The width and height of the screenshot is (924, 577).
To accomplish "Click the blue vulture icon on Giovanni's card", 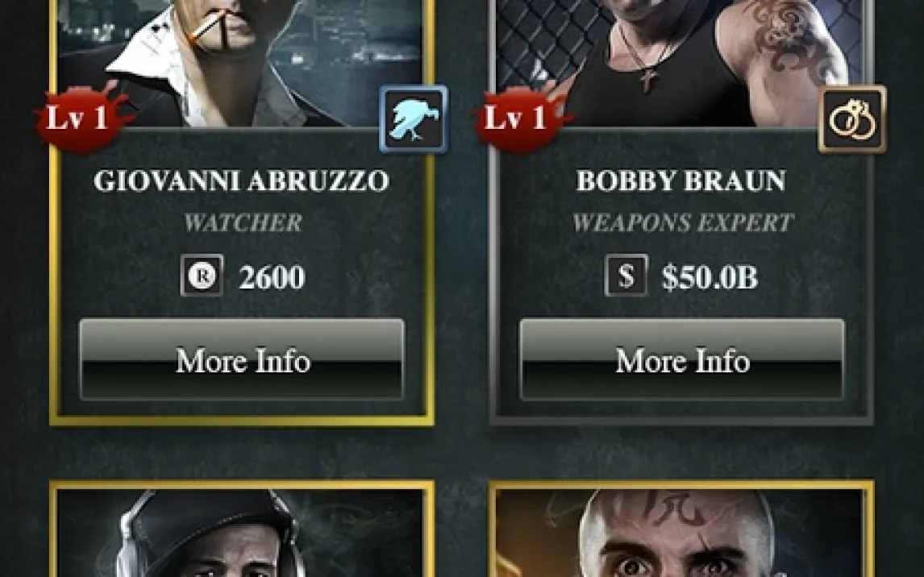I will click(414, 119).
